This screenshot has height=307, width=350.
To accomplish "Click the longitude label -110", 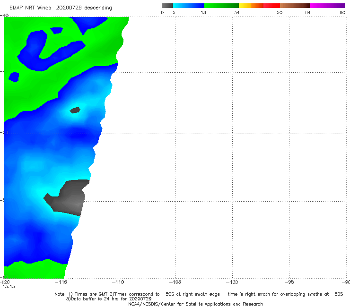I will 118,282.
